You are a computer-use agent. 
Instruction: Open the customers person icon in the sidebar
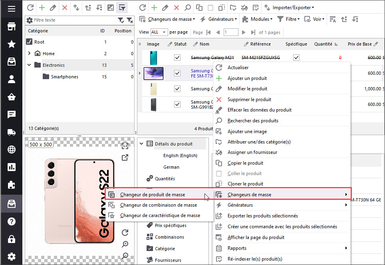[x=11, y=79]
